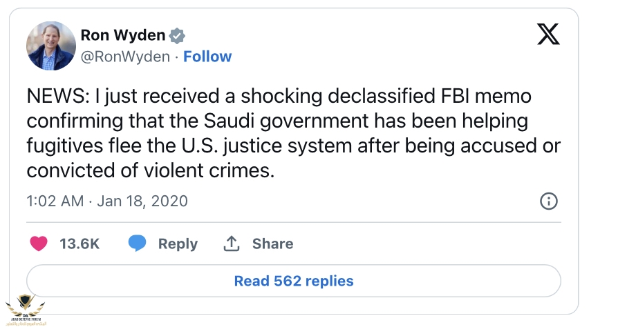Click the blue reply bubble icon
Image resolution: width=636 pixels, height=327 pixels.
(x=137, y=244)
